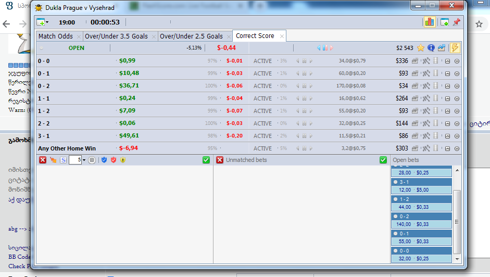
Task: Remove the 0 - 0 selection with round X
Action: click(x=457, y=61)
